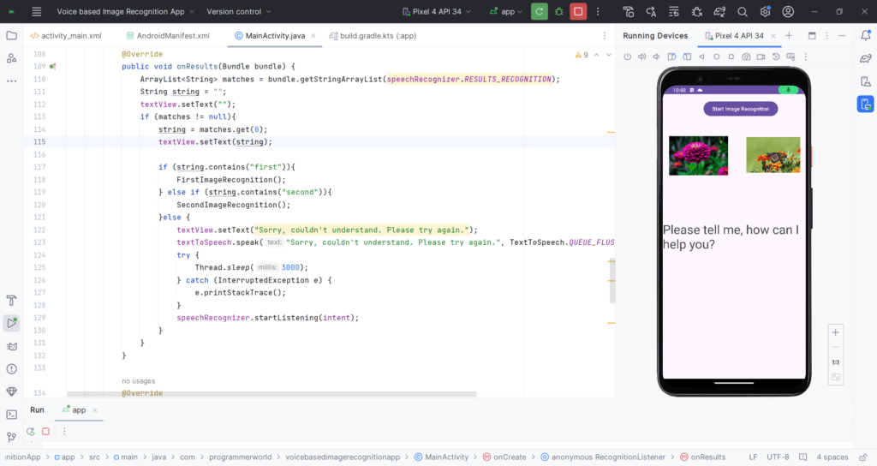Open the user account icon
Image resolution: width=877 pixels, height=466 pixels.
(x=788, y=11)
